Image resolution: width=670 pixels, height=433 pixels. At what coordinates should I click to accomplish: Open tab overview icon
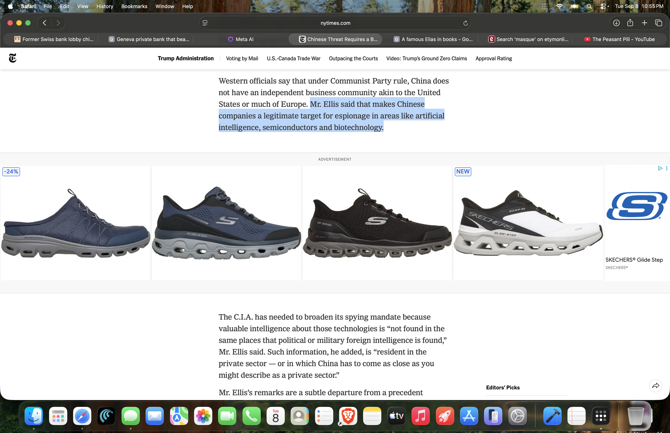(x=658, y=23)
